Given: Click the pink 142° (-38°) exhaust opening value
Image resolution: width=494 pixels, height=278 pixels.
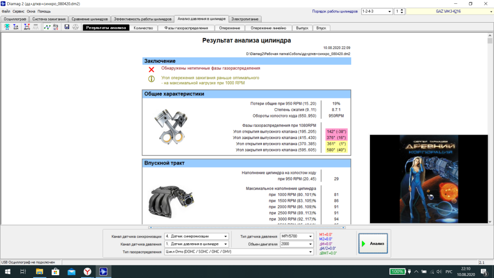Looking at the screenshot, I should point(336,131).
